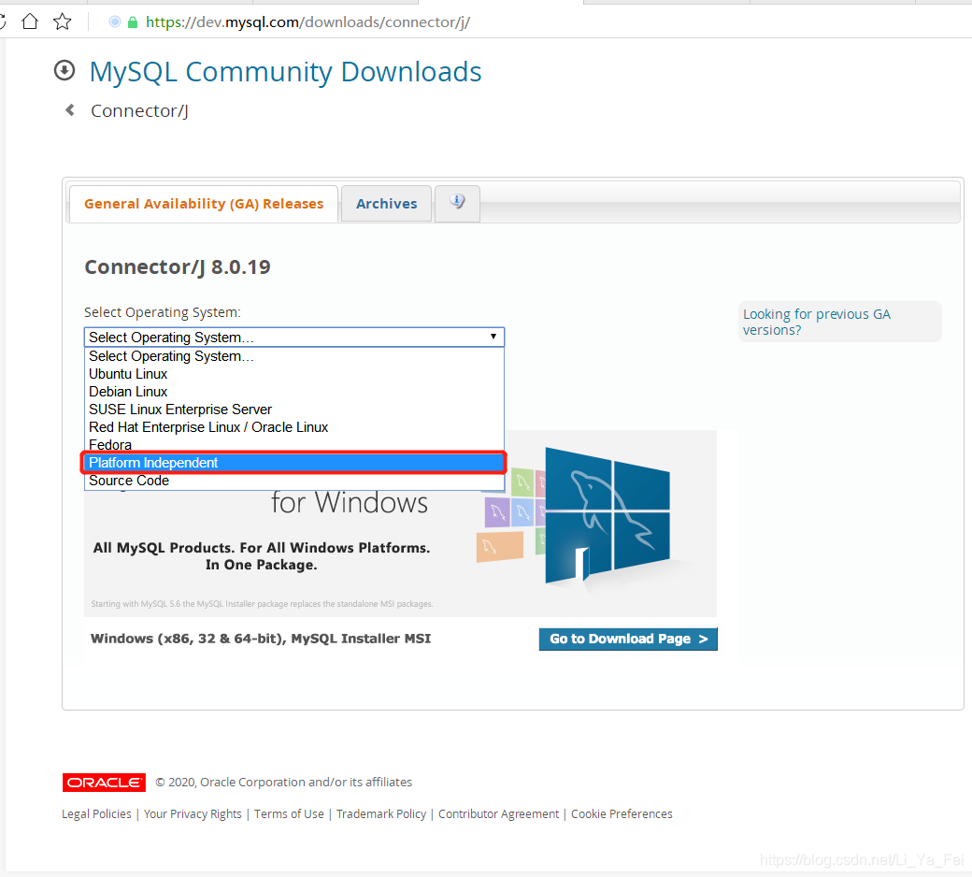Select Ubuntu Linux from the list
Image resolution: width=972 pixels, height=877 pixels.
294,374
